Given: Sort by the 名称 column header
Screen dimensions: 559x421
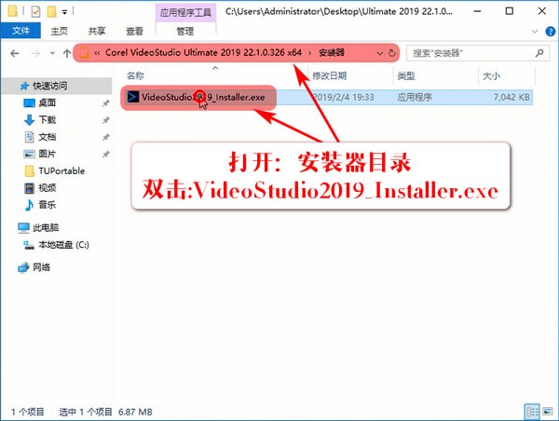Looking at the screenshot, I should tap(135, 75).
